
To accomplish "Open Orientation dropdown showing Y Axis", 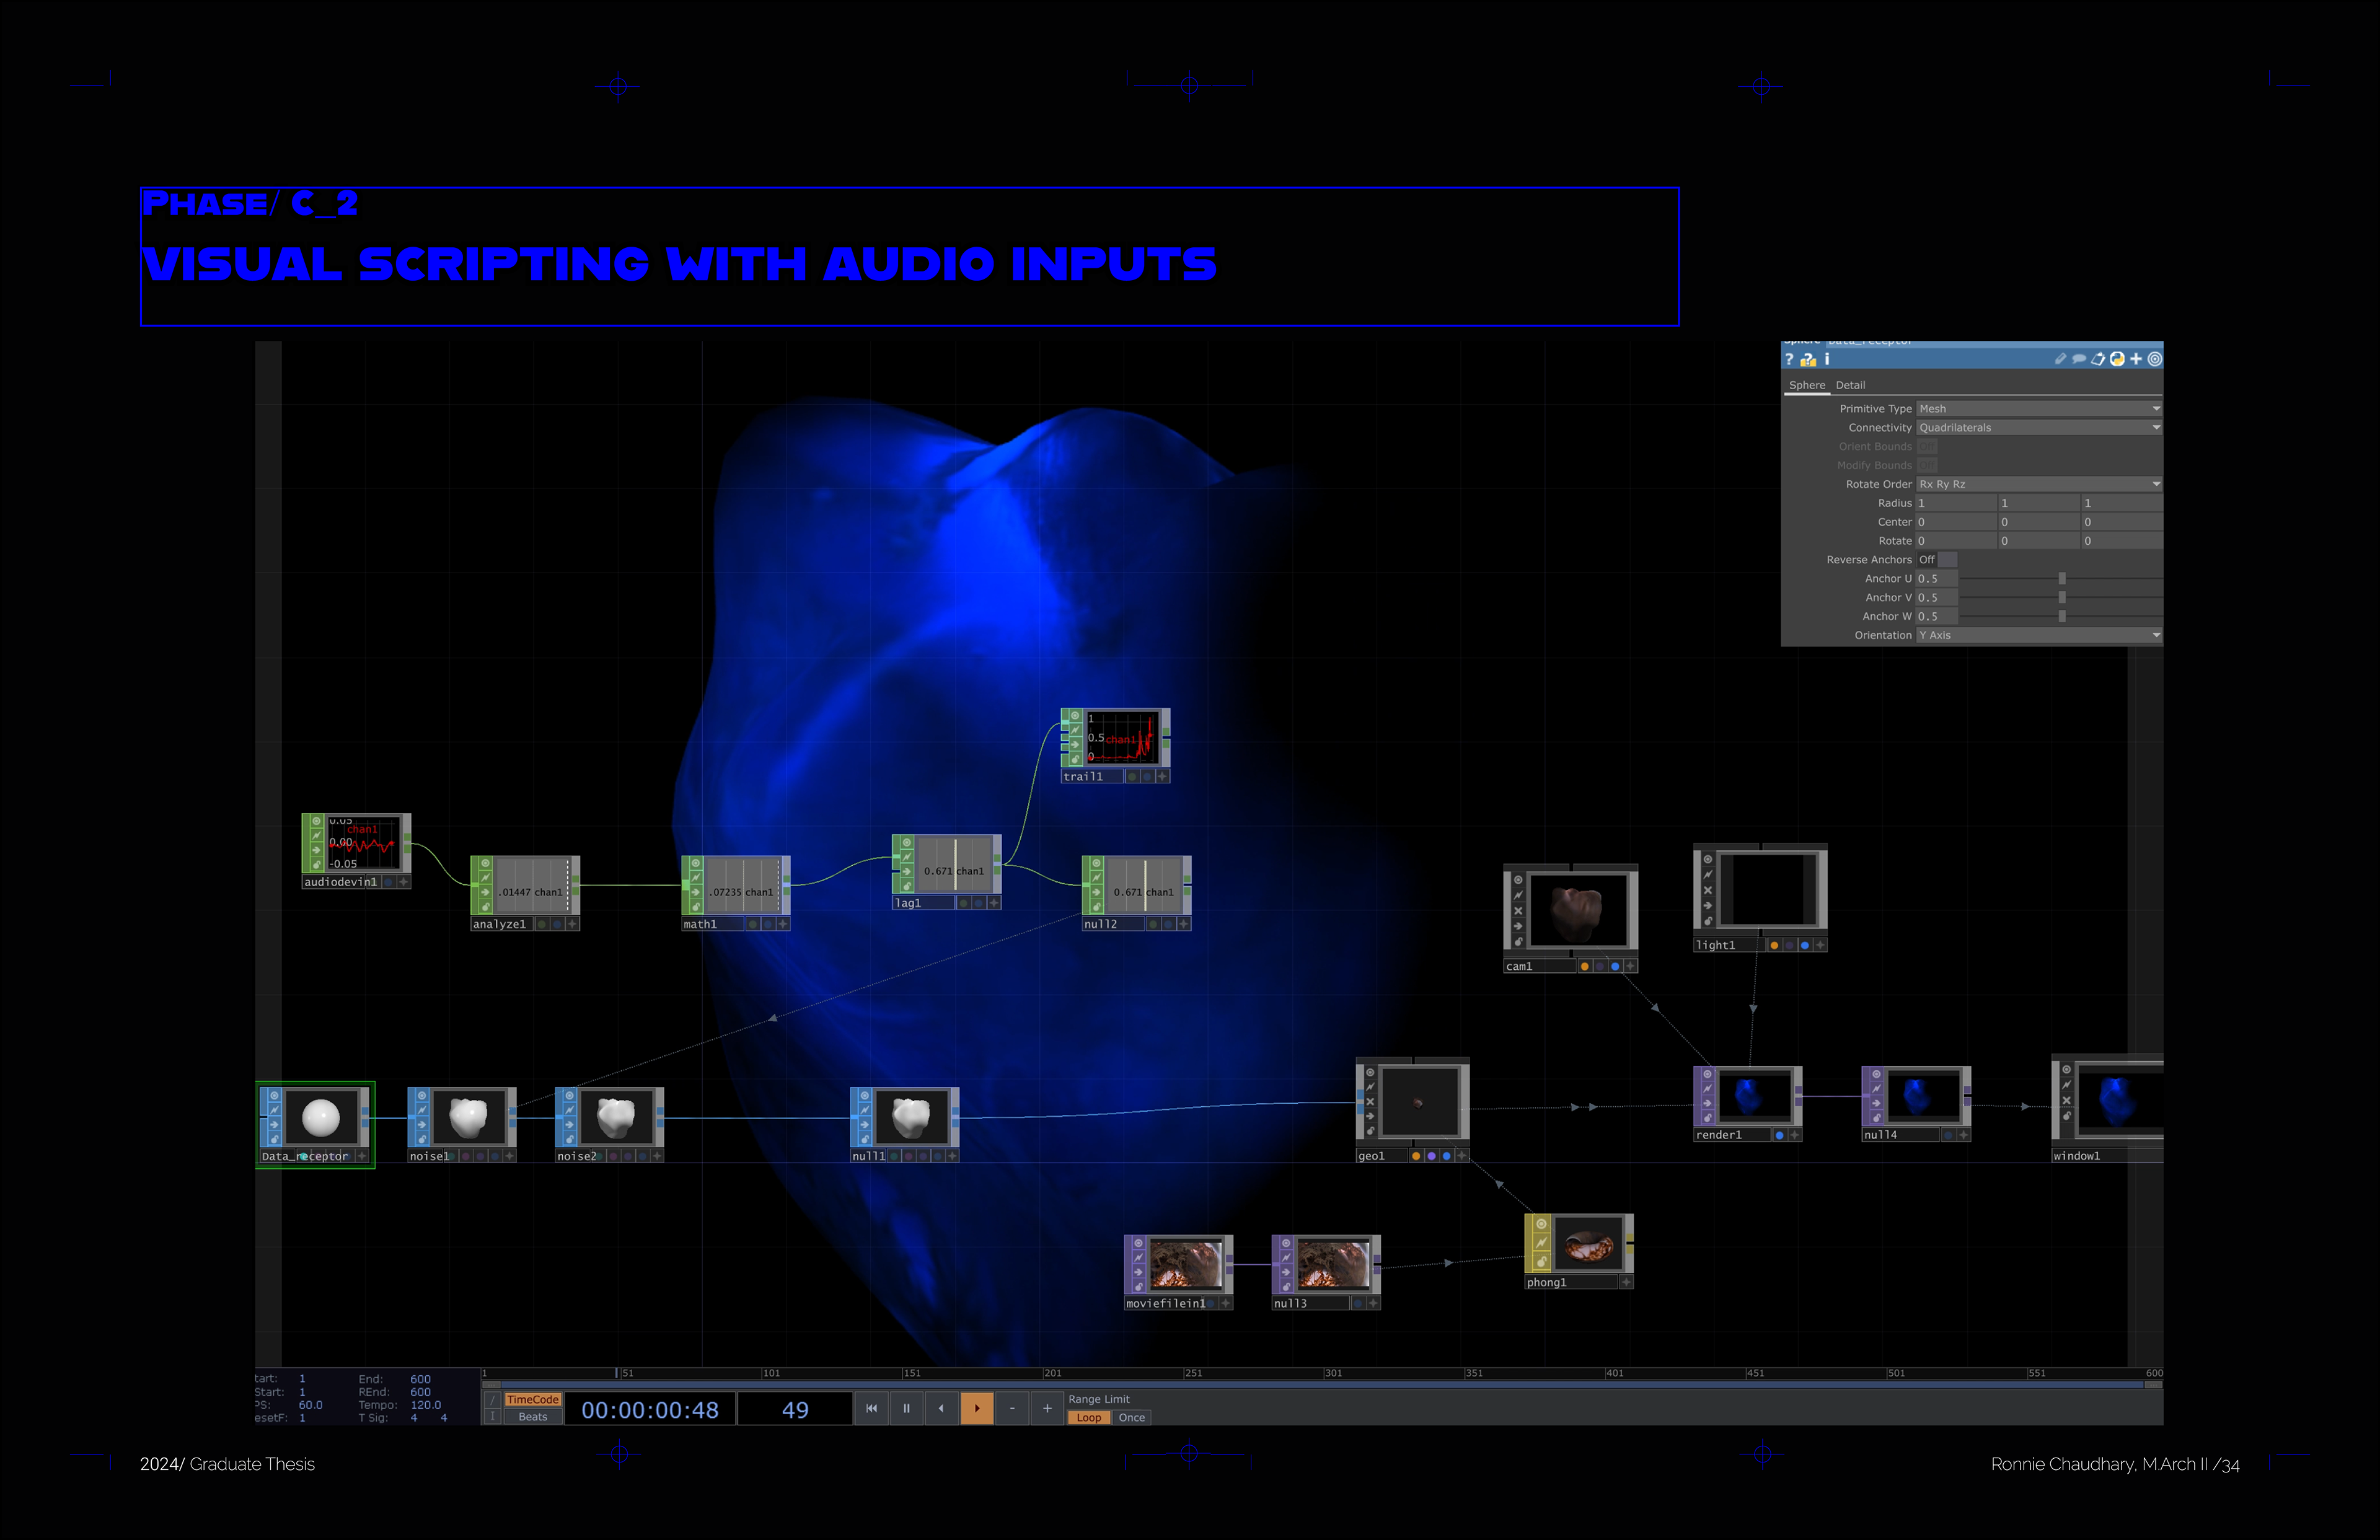I will coord(2039,635).
